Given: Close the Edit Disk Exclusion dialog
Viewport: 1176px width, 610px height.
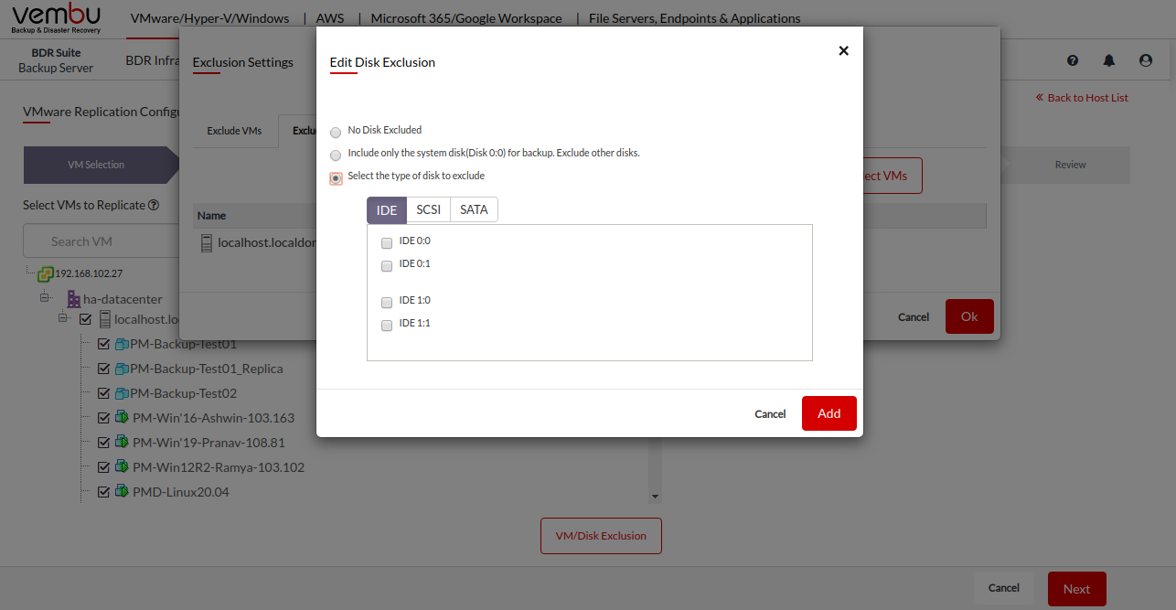Looking at the screenshot, I should coord(843,51).
